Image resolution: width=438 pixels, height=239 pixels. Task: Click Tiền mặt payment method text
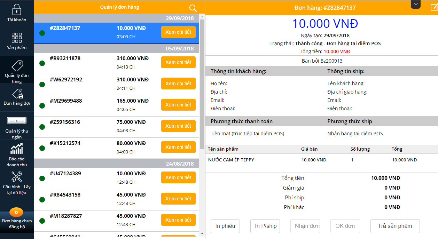(248, 134)
